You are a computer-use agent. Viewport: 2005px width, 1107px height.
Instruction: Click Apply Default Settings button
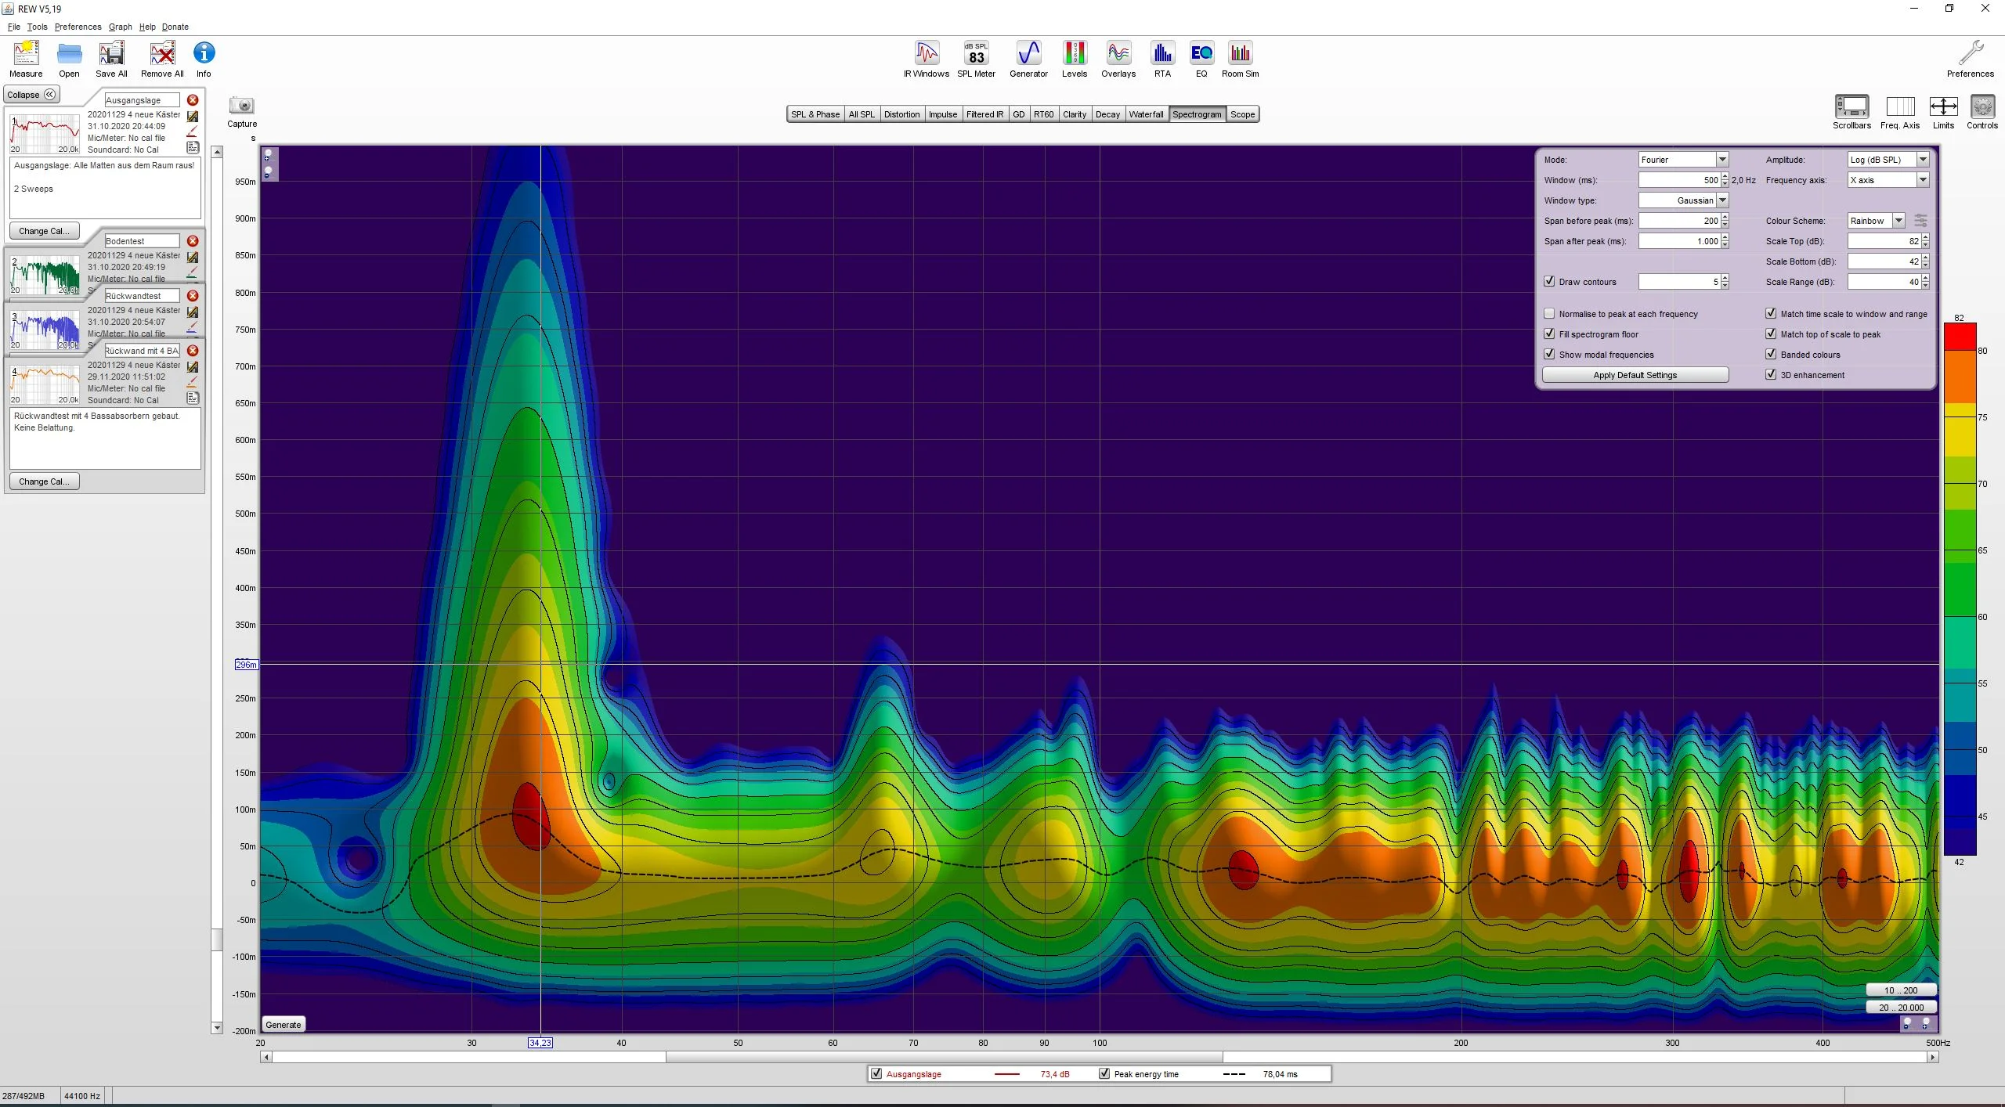click(1635, 375)
